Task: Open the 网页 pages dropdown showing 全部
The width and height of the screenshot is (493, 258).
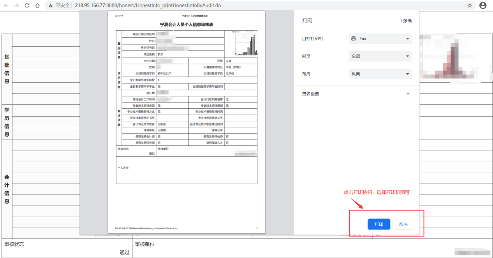Action: click(380, 56)
